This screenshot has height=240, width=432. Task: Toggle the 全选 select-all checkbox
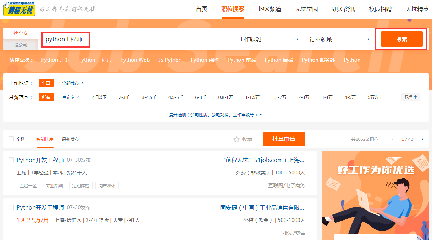click(11, 139)
